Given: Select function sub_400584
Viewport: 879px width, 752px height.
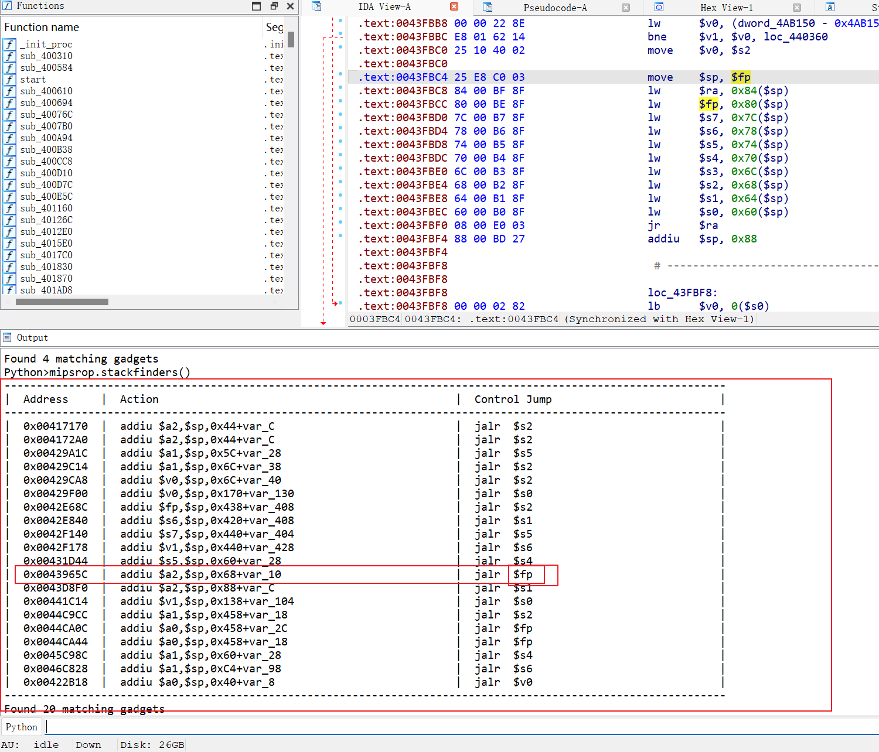Looking at the screenshot, I should tap(46, 68).
